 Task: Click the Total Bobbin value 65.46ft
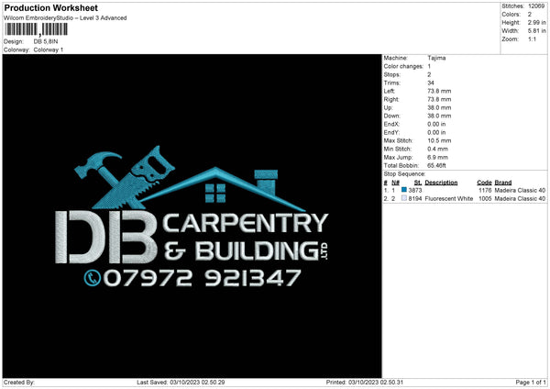point(436,165)
